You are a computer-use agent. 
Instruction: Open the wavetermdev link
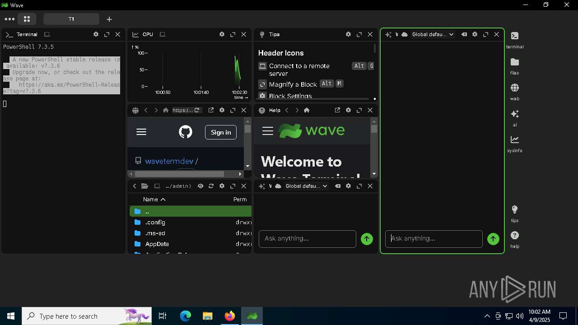tap(169, 161)
